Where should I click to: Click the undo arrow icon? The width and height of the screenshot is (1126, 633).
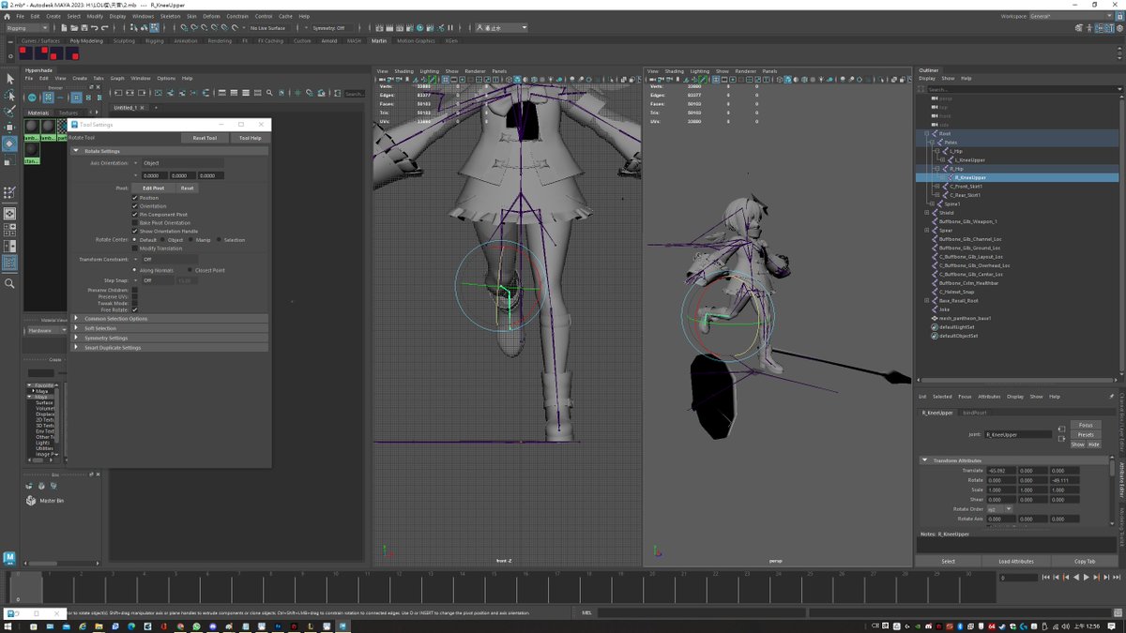coord(96,28)
